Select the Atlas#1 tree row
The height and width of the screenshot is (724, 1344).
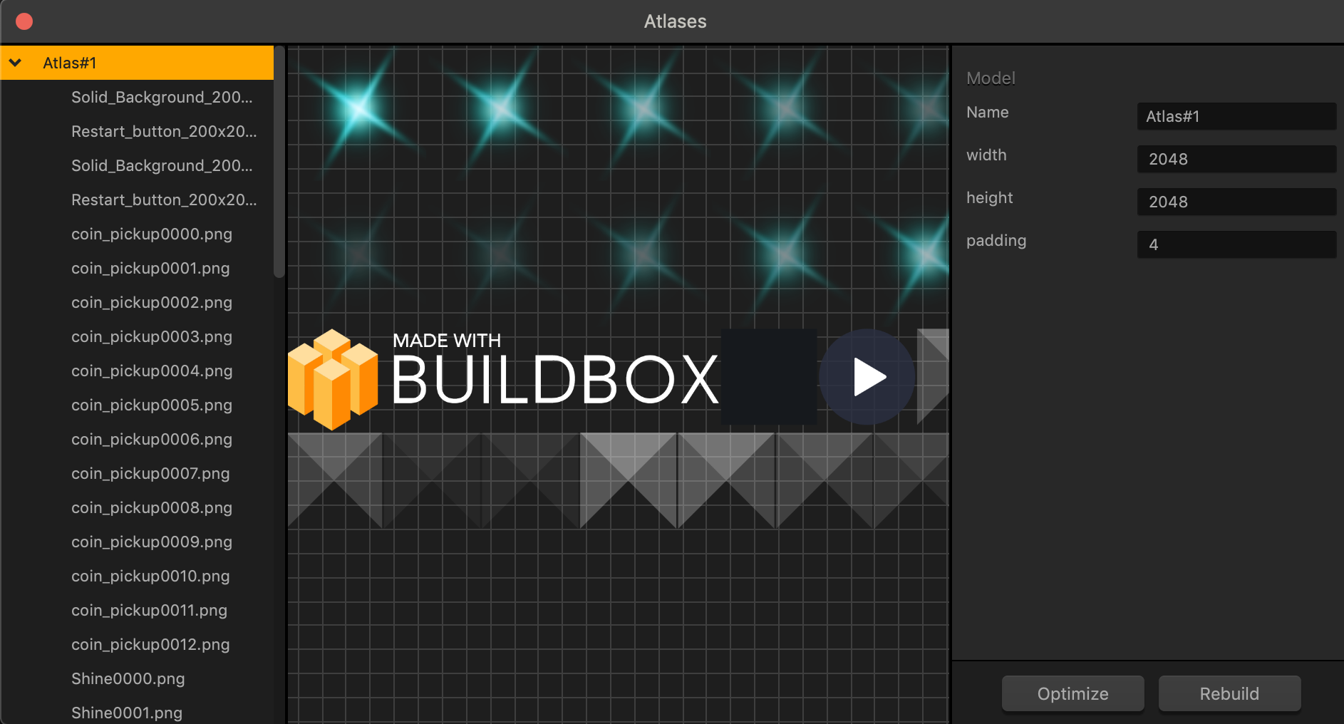point(137,63)
